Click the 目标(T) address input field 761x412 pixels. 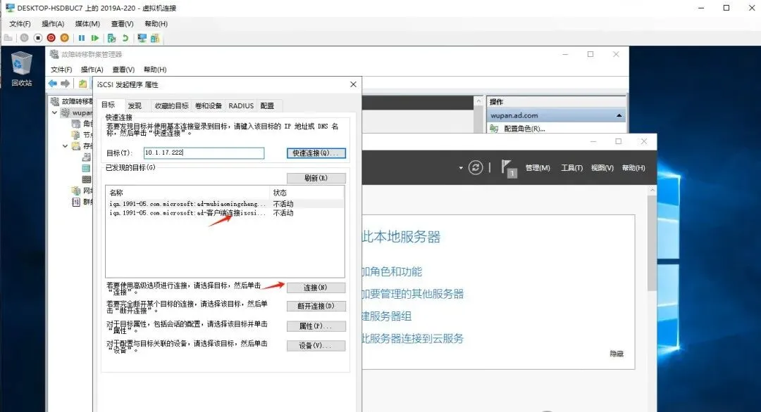[x=203, y=153]
